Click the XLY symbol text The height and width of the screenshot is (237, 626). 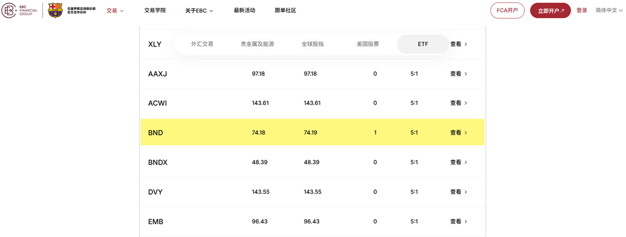coord(155,44)
